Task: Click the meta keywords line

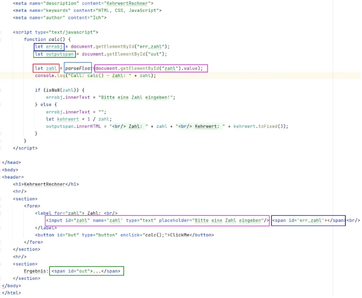Action: point(87,10)
